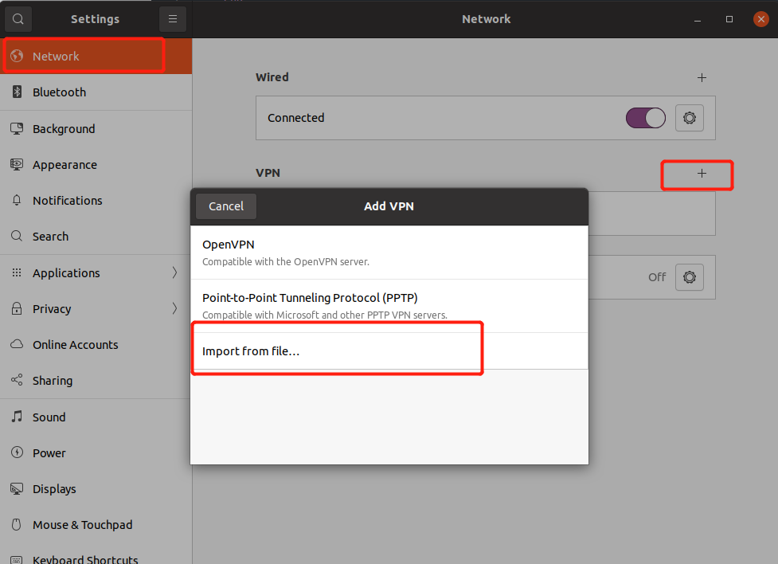
Task: Toggle the Wired connection switch off
Action: 645,117
